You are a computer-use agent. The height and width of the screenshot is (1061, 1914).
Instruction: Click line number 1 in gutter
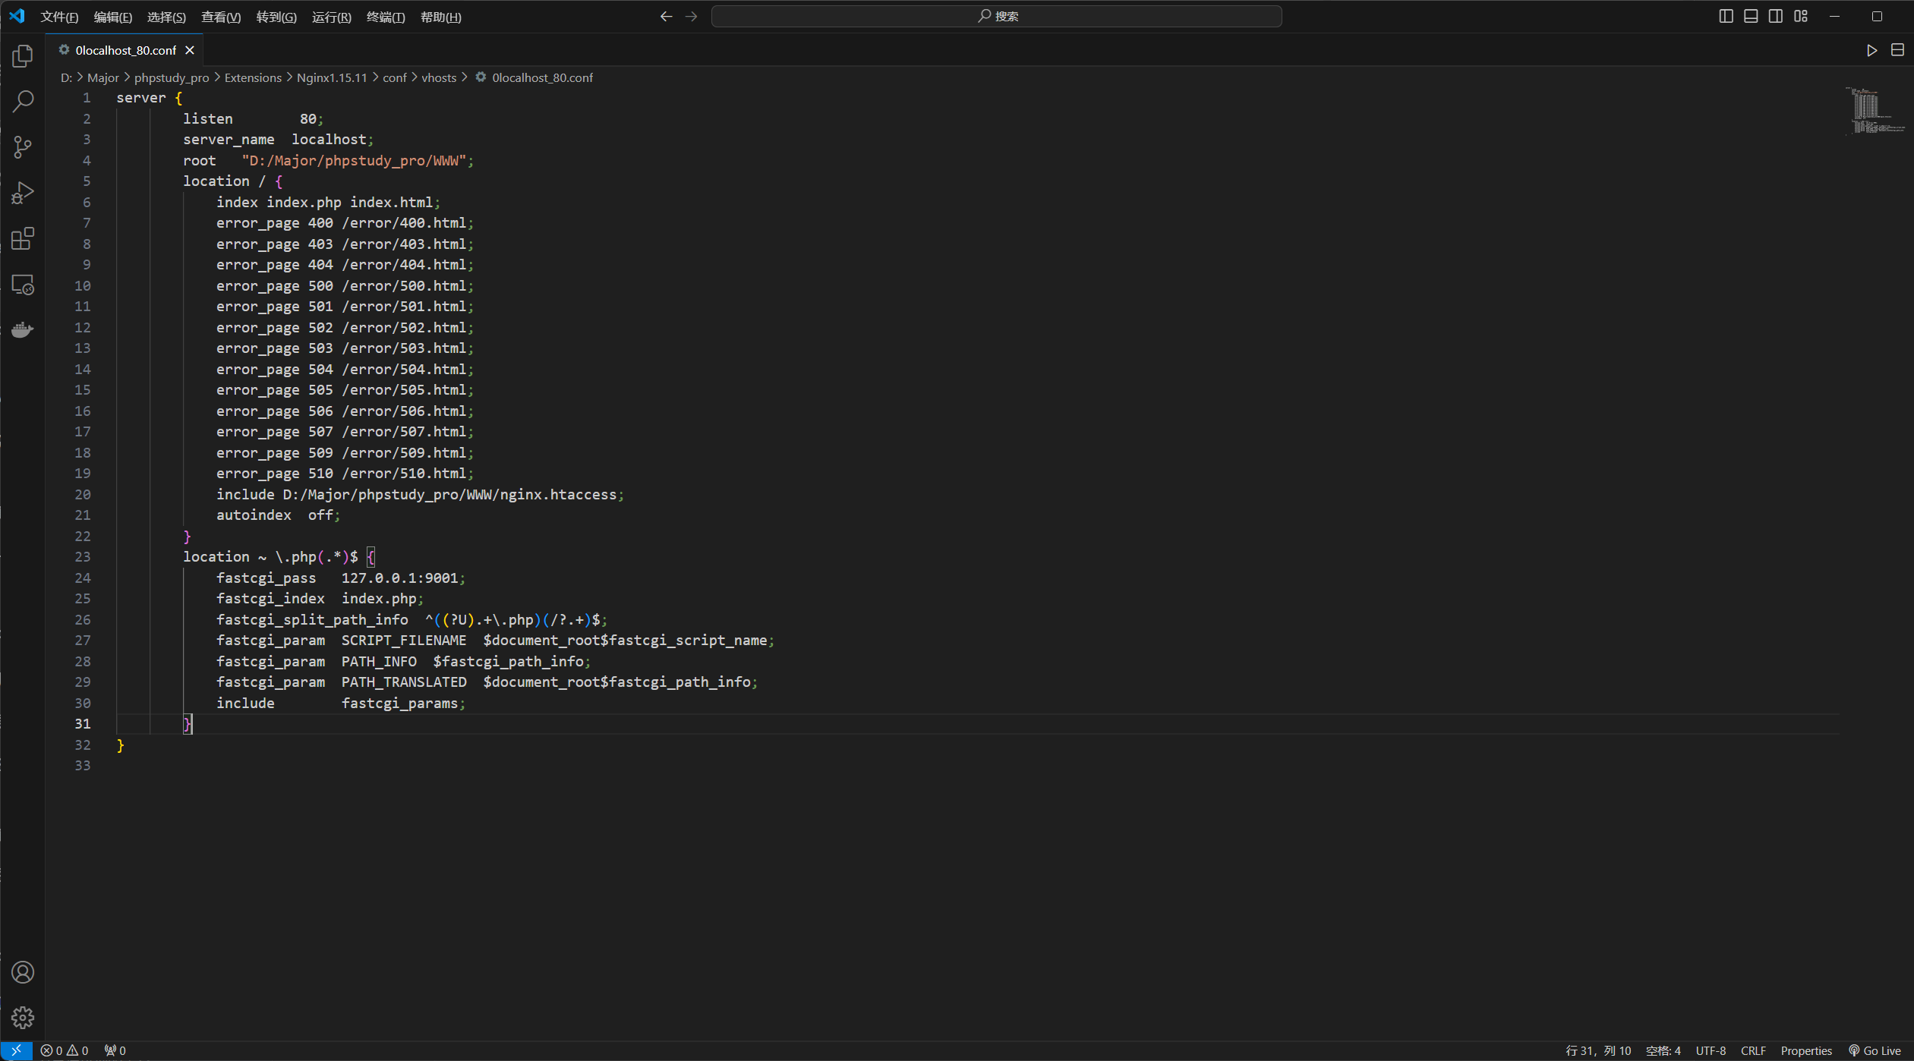coord(87,98)
